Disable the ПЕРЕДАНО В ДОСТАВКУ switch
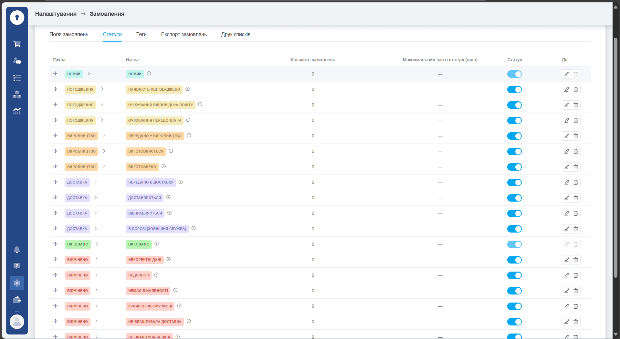Screen dimensions: 620x339 (x=514, y=182)
